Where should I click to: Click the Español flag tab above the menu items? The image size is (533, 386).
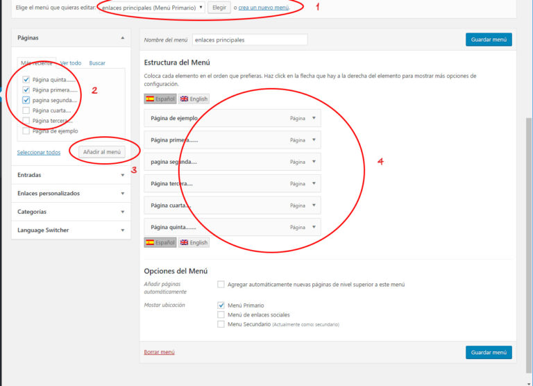[x=160, y=99]
